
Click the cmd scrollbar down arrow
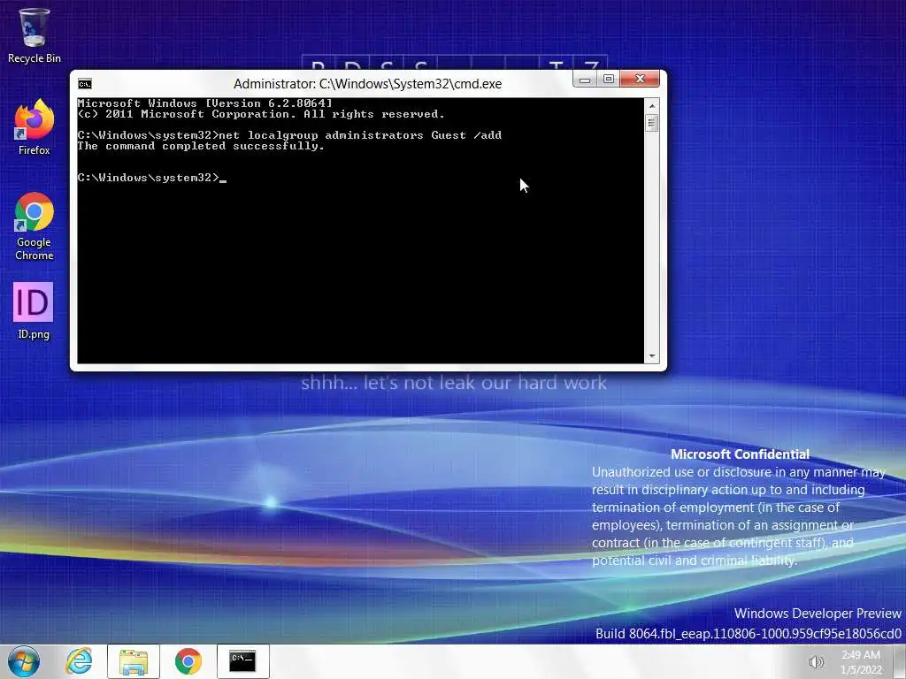pos(652,356)
